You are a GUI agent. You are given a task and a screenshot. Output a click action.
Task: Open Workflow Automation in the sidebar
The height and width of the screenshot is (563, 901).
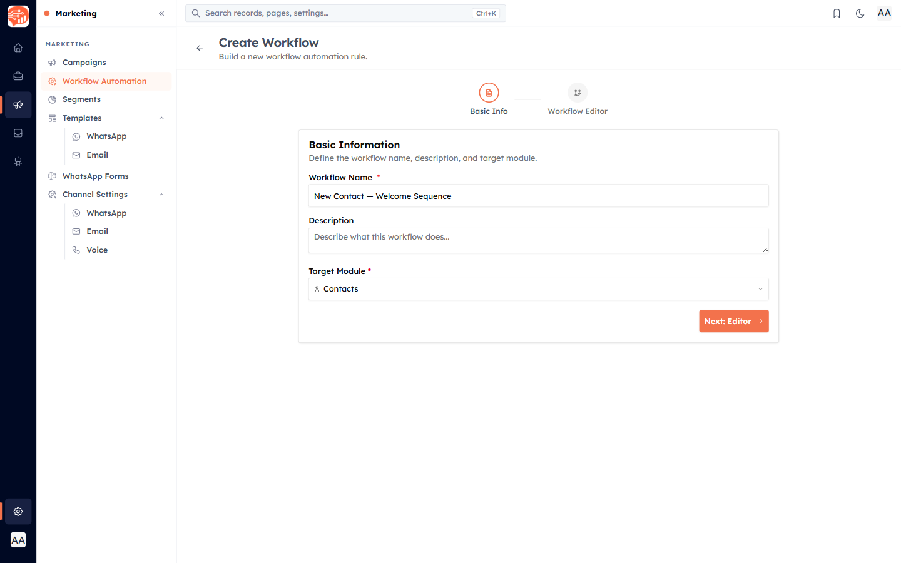[x=106, y=81]
